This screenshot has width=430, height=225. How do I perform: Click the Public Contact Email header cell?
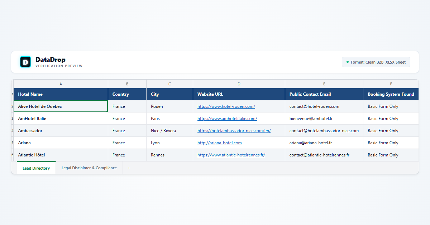[324, 94]
